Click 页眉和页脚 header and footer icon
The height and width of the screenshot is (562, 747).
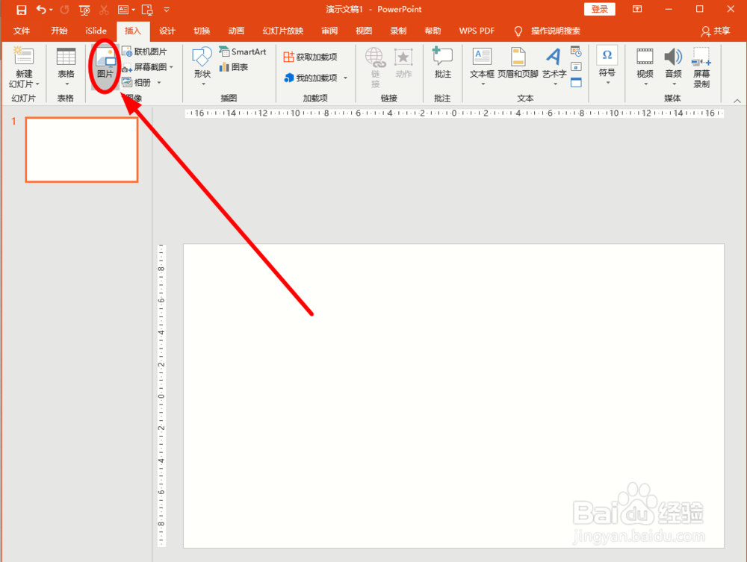518,57
